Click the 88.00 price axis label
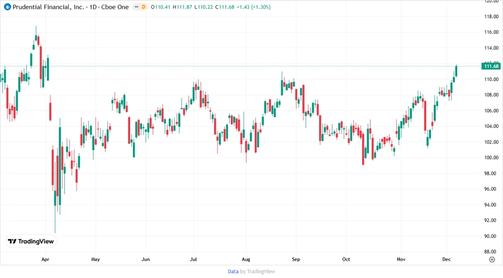The height and width of the screenshot is (278, 503). (491, 252)
